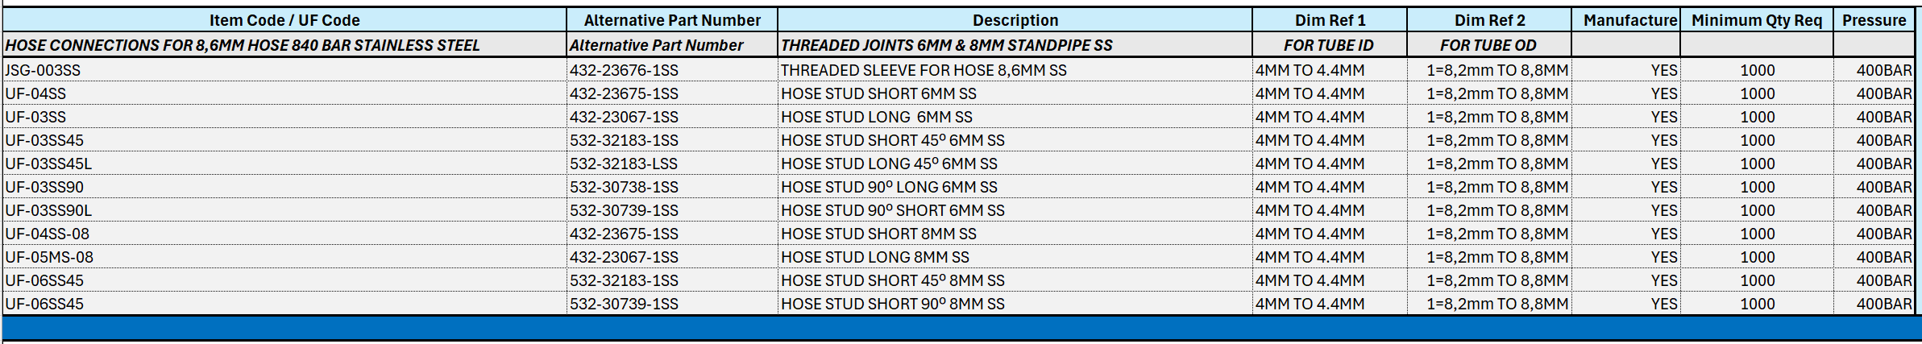This screenshot has width=1922, height=344.
Task: Click the Manufacture column header
Action: point(1629,20)
